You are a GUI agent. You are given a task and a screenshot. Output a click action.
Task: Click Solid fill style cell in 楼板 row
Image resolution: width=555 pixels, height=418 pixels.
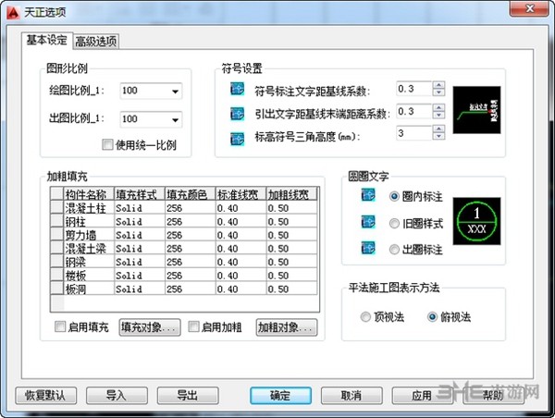(x=140, y=276)
